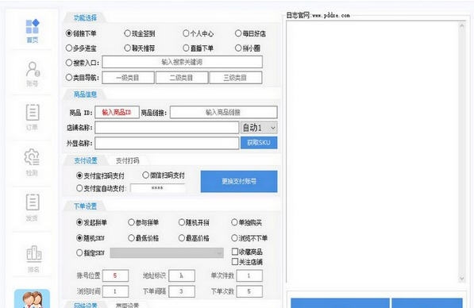Image resolution: width=474 pixels, height=308 pixels.
Task: Choose 支付宝扫码支付 payment method
Action: [100, 175]
